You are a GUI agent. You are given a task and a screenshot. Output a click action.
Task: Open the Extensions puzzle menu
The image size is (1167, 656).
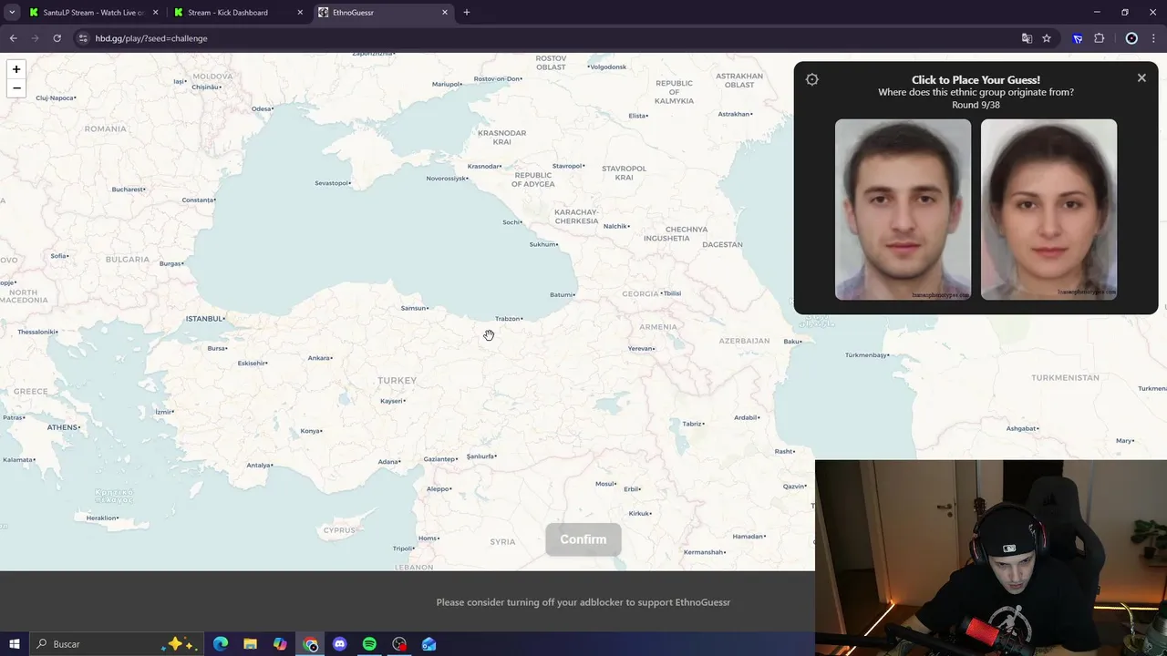point(1099,38)
